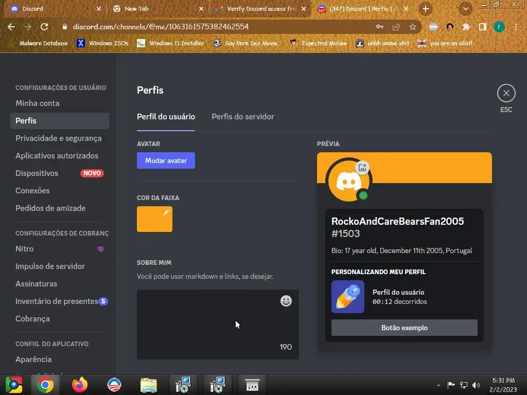Open Aplicativos autorizados settings

(x=60, y=155)
